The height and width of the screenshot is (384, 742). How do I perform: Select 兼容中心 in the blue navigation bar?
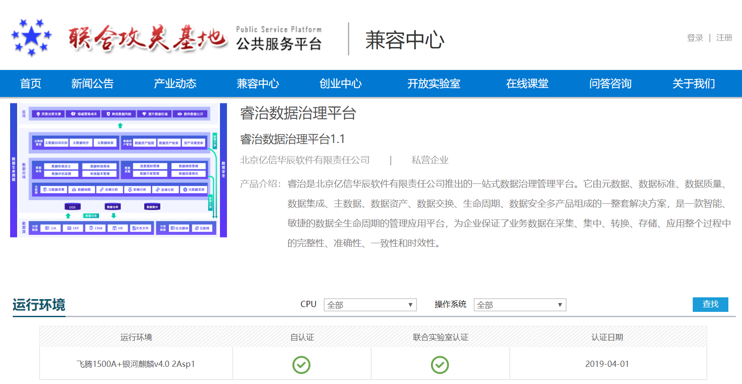pyautogui.click(x=258, y=84)
